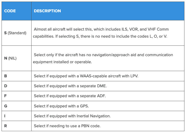This screenshot has width=186, height=133.
Task: Click code R in the table
Action: (x=5, y=126)
